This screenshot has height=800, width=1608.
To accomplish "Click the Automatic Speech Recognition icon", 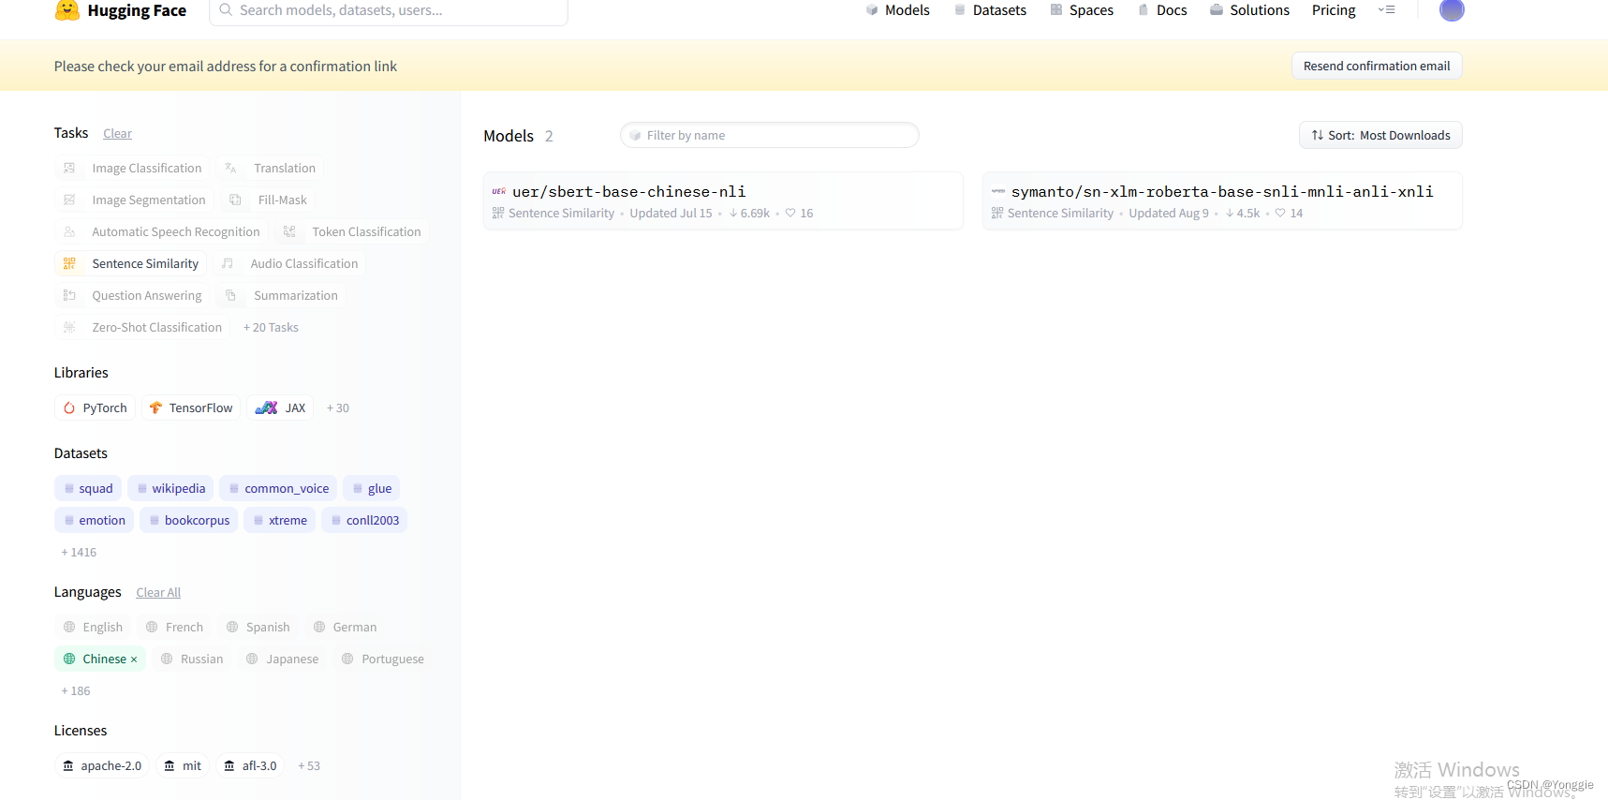I will [69, 232].
